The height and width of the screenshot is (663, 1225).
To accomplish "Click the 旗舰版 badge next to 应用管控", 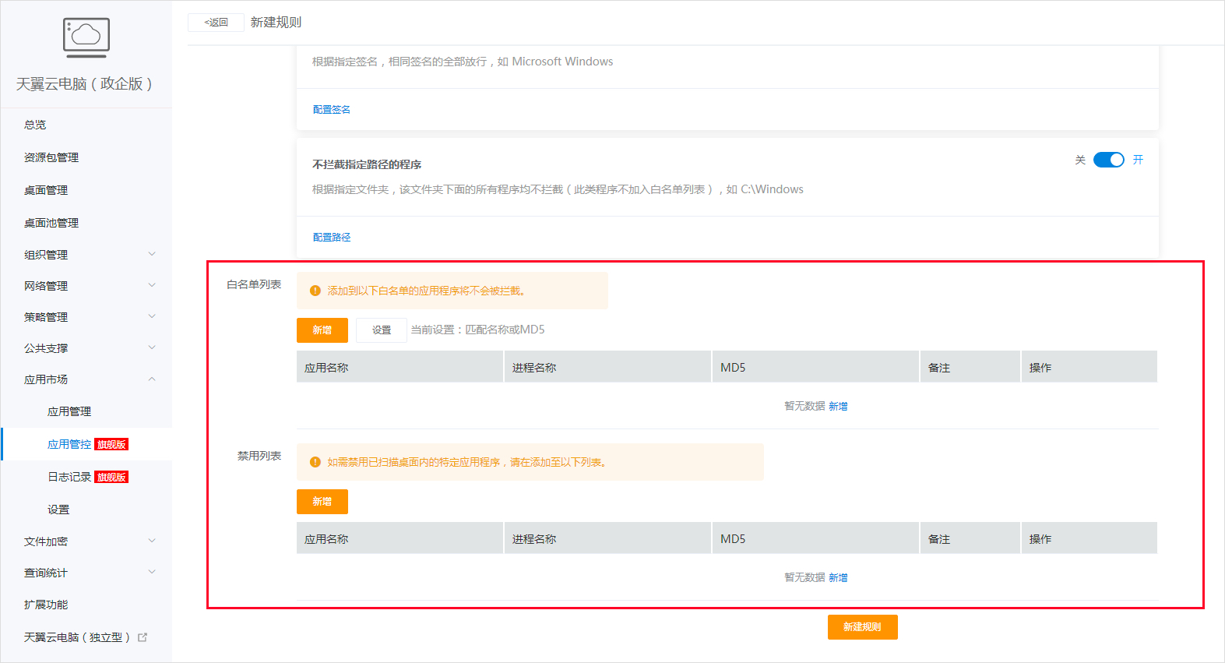I will click(111, 444).
